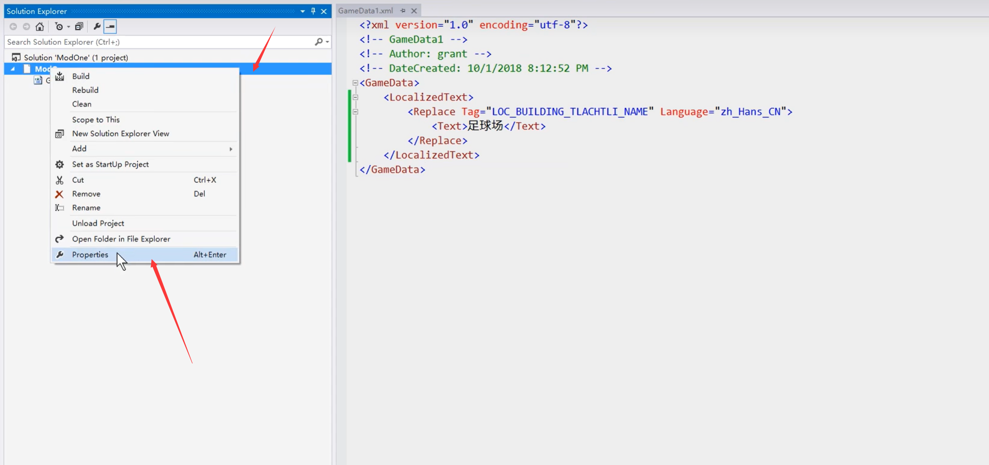The height and width of the screenshot is (465, 989).
Task: Click the DateCreated comment line
Action: coord(485,68)
